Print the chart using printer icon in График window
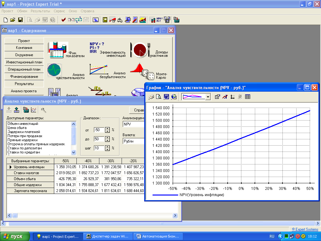 [x=151, y=97]
